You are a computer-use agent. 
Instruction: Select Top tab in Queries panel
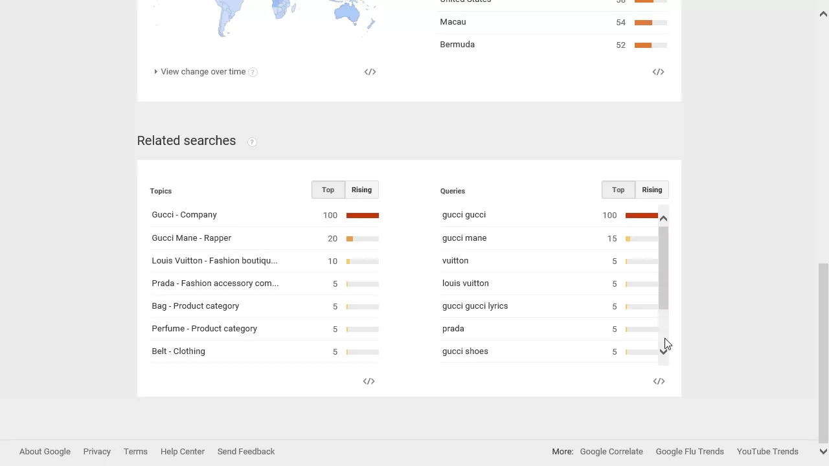618,190
